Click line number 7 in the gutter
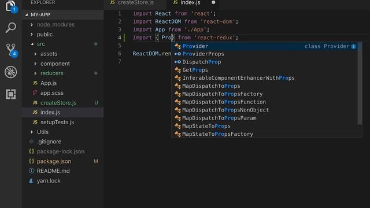Screen dimensions: 370x208 [x=120, y=62]
